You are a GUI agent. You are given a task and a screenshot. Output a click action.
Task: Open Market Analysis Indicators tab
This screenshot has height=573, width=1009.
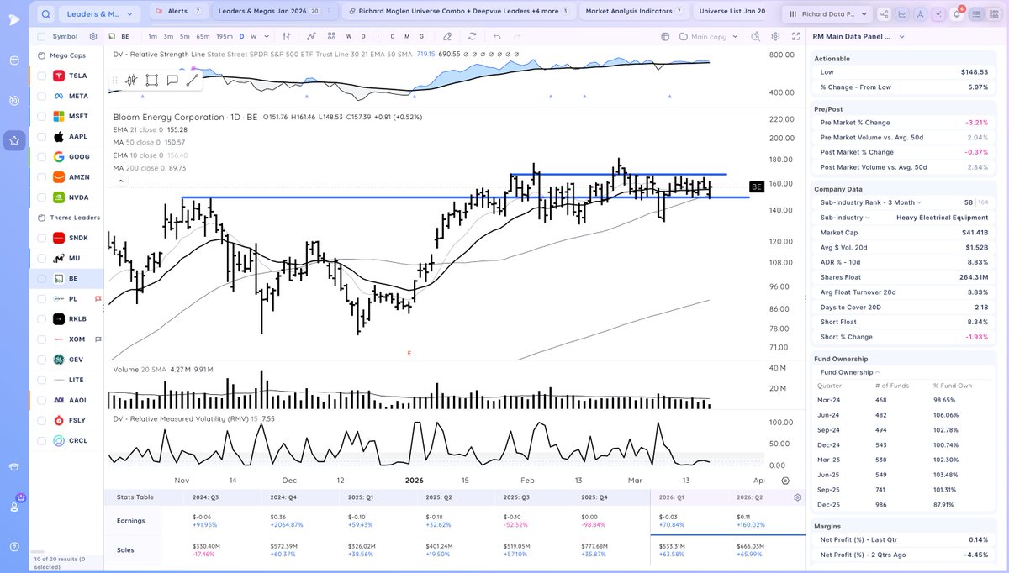pos(634,11)
